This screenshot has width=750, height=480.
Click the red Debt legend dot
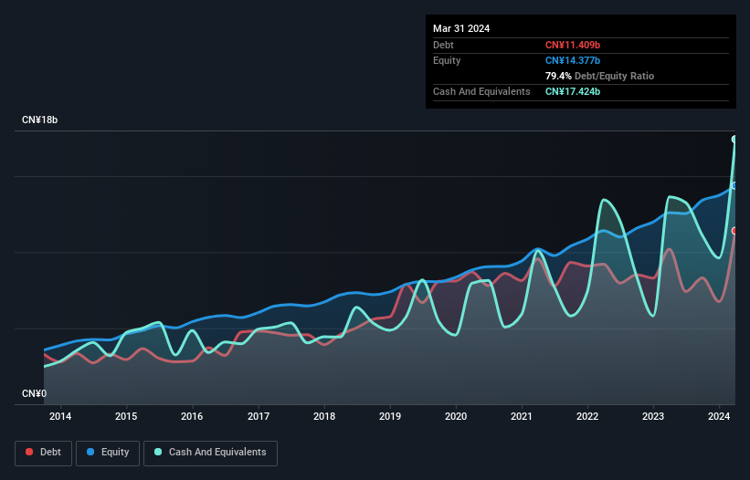tap(29, 452)
